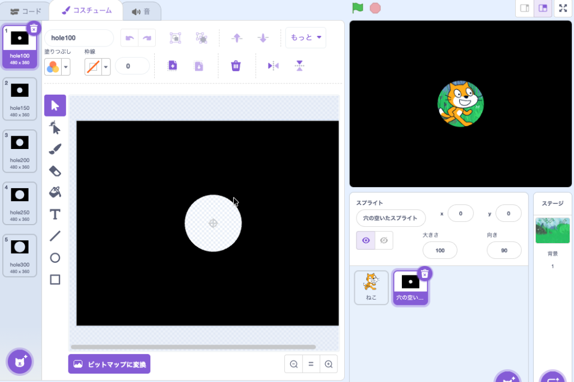
Task: Click the costume name field hole100
Action: point(78,38)
